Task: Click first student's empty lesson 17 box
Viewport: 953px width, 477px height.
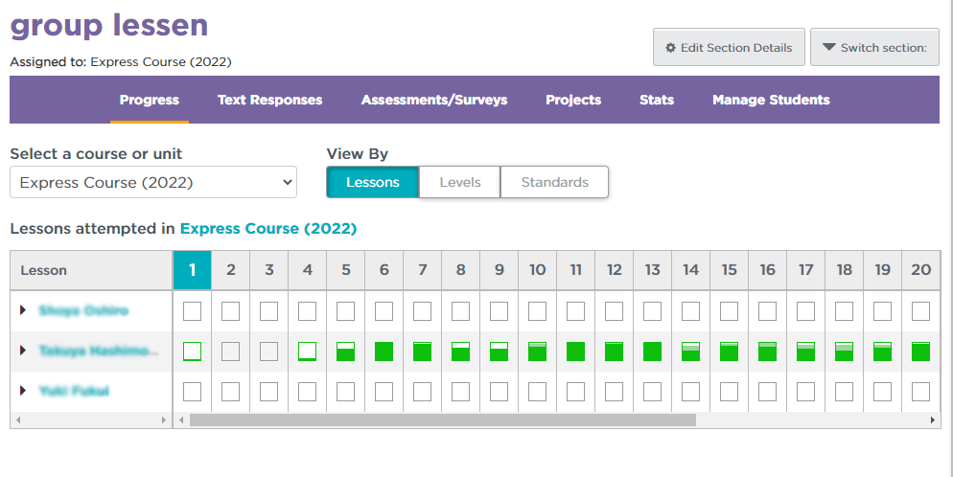Action: point(806,311)
